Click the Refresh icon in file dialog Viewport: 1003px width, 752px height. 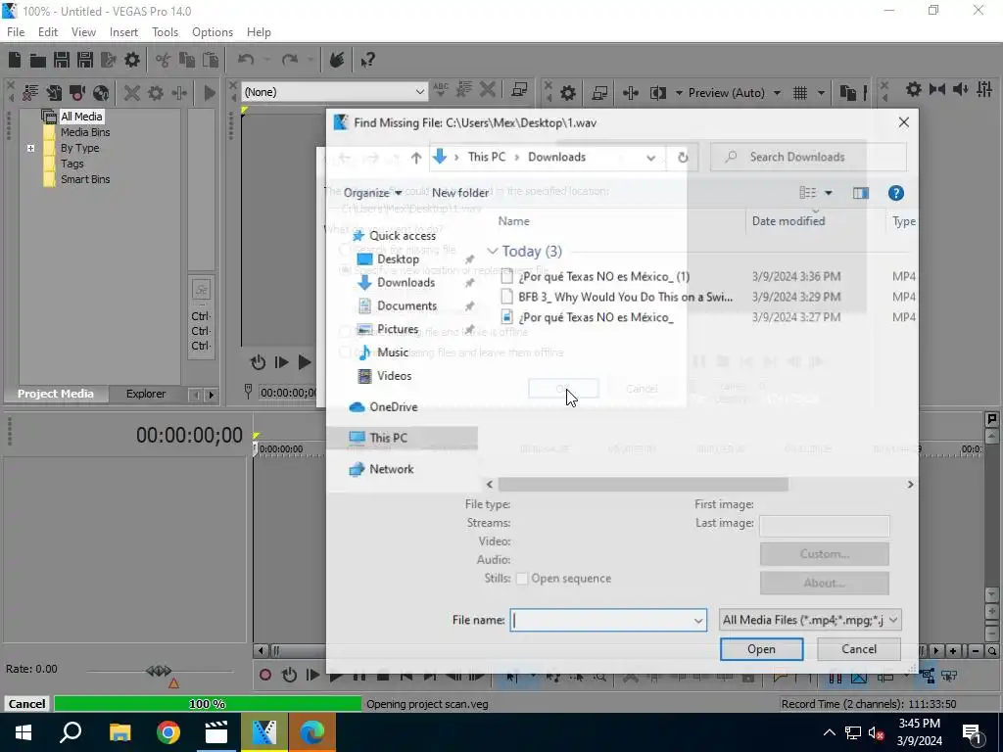[x=683, y=158]
